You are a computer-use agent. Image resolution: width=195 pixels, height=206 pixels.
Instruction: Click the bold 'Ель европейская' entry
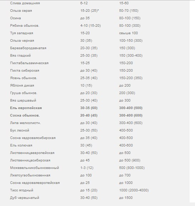[x=26, y=108]
